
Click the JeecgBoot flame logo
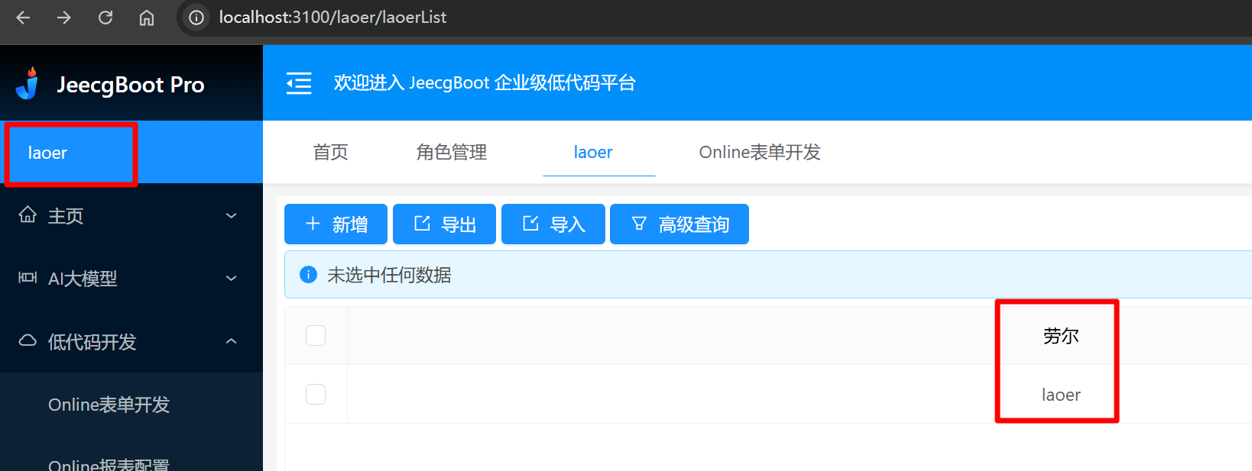(x=28, y=83)
